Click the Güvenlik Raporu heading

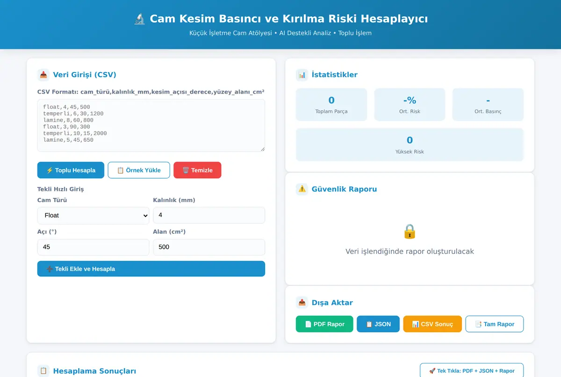(344, 189)
